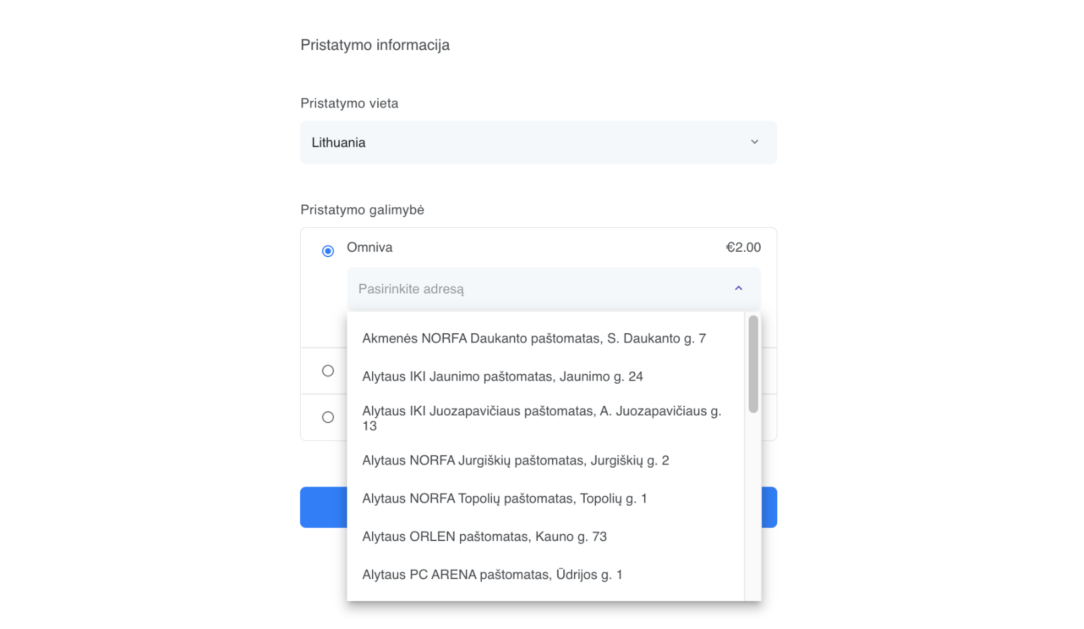
Task: Choose "Alytaus NORFA Jurgiškių paštomatas, Jurgiškių g. 2"
Action: point(516,460)
